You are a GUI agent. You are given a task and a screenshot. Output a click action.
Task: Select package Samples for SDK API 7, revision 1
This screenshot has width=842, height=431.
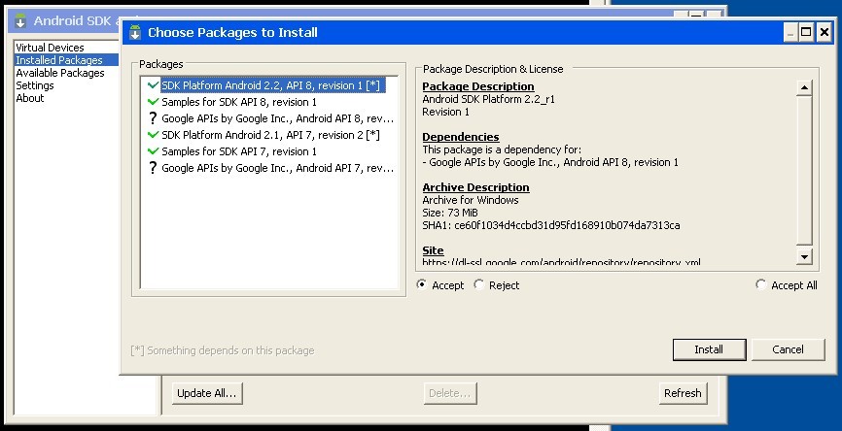tap(239, 151)
